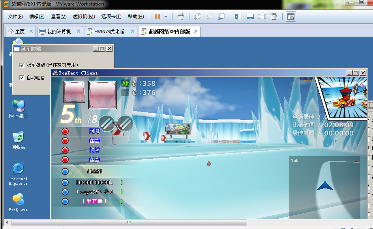The width and height of the screenshot is (373, 229).
Task: Select the Internet Explorer desktop icon
Action: pos(18,174)
